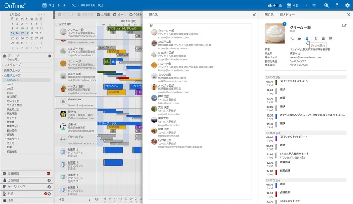Select the メール option in the toolbar
353x204 pixels.
pyautogui.click(x=120, y=15)
